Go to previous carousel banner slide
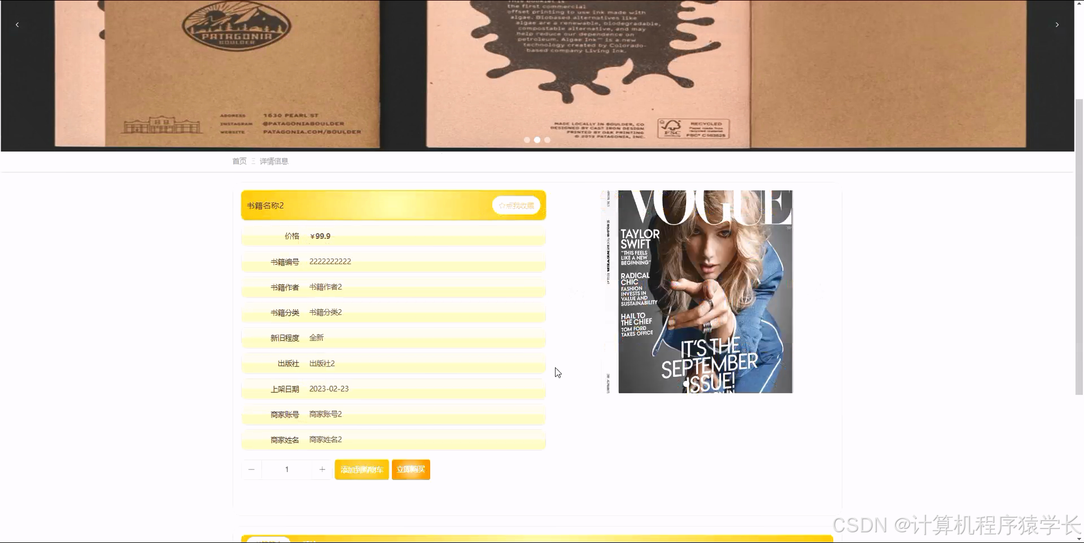1084x543 pixels. (x=18, y=25)
